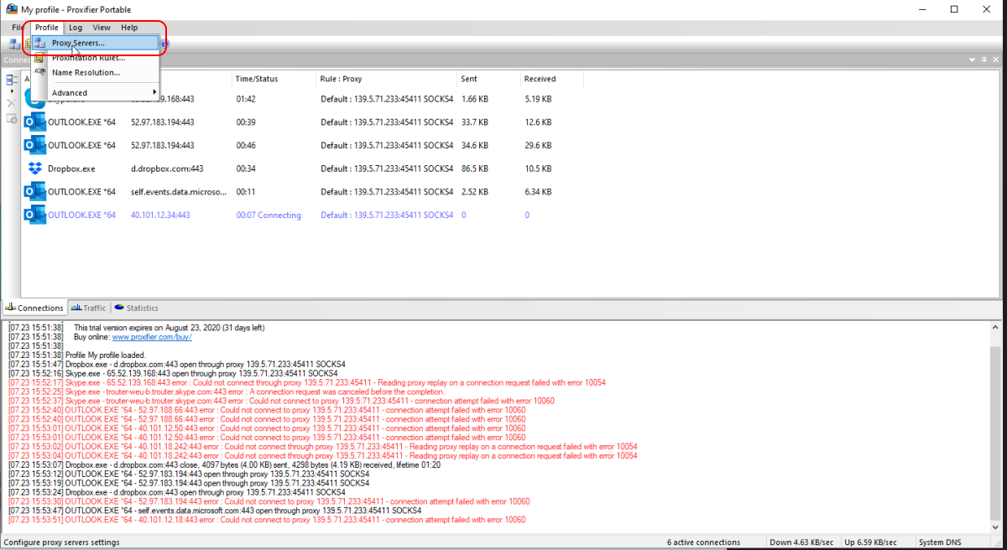Viewport: 1007px width, 550px height.
Task: Open Proxification Rules from the Profile menu
Action: point(95,58)
